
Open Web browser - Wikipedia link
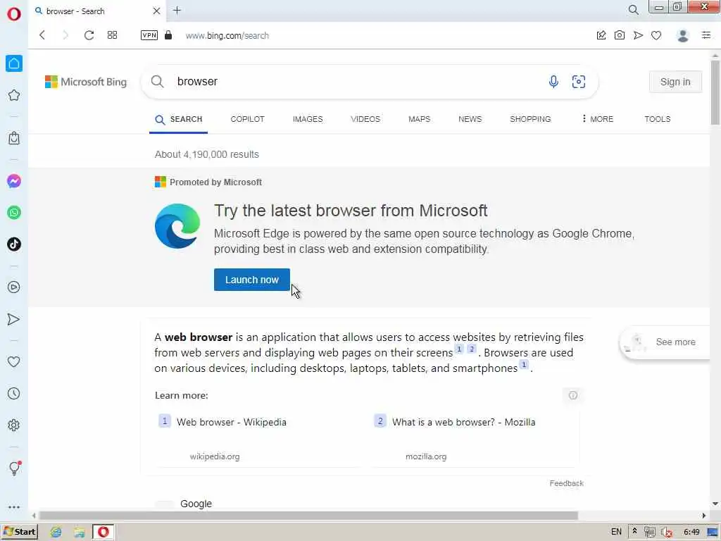coord(231,422)
